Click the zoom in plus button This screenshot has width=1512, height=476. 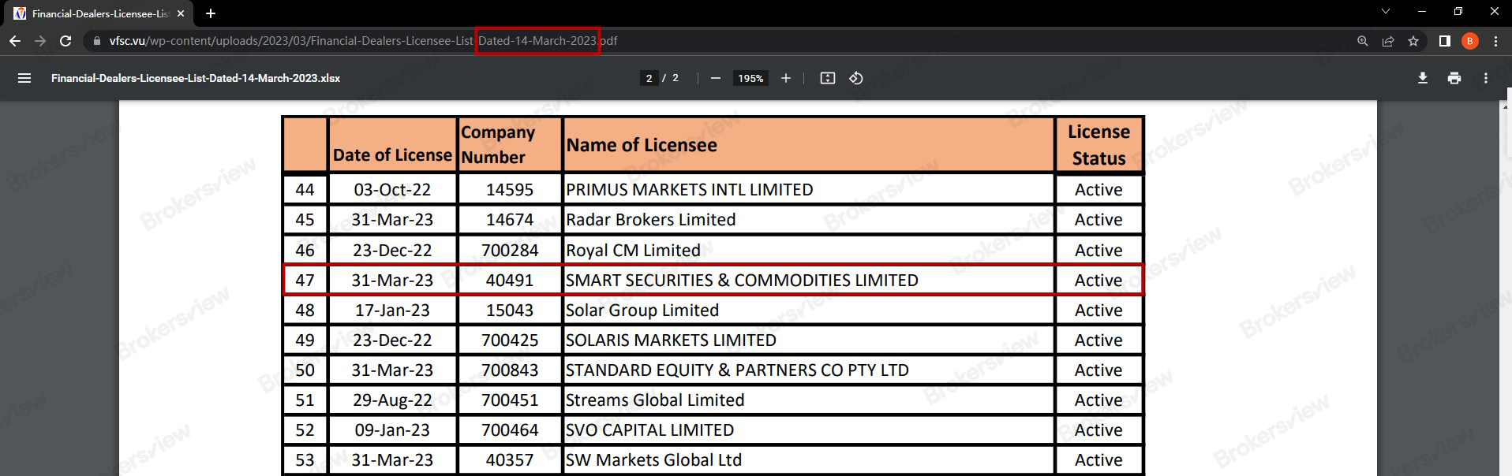click(x=785, y=78)
